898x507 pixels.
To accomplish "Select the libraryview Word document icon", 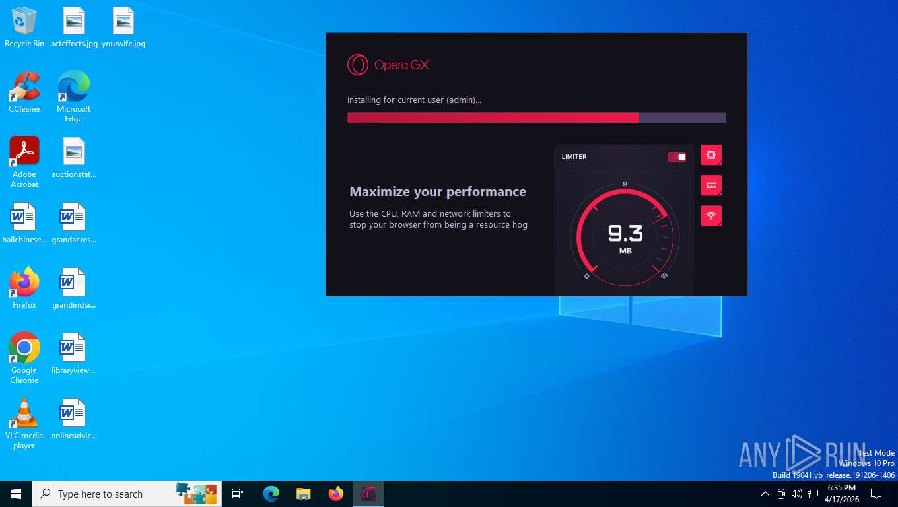I will tap(74, 354).
